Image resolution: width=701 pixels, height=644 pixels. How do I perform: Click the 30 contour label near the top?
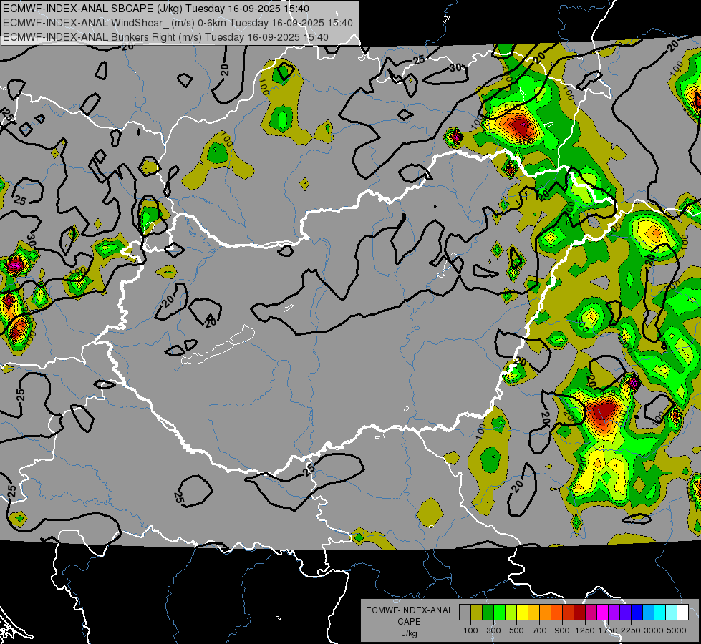(x=455, y=68)
